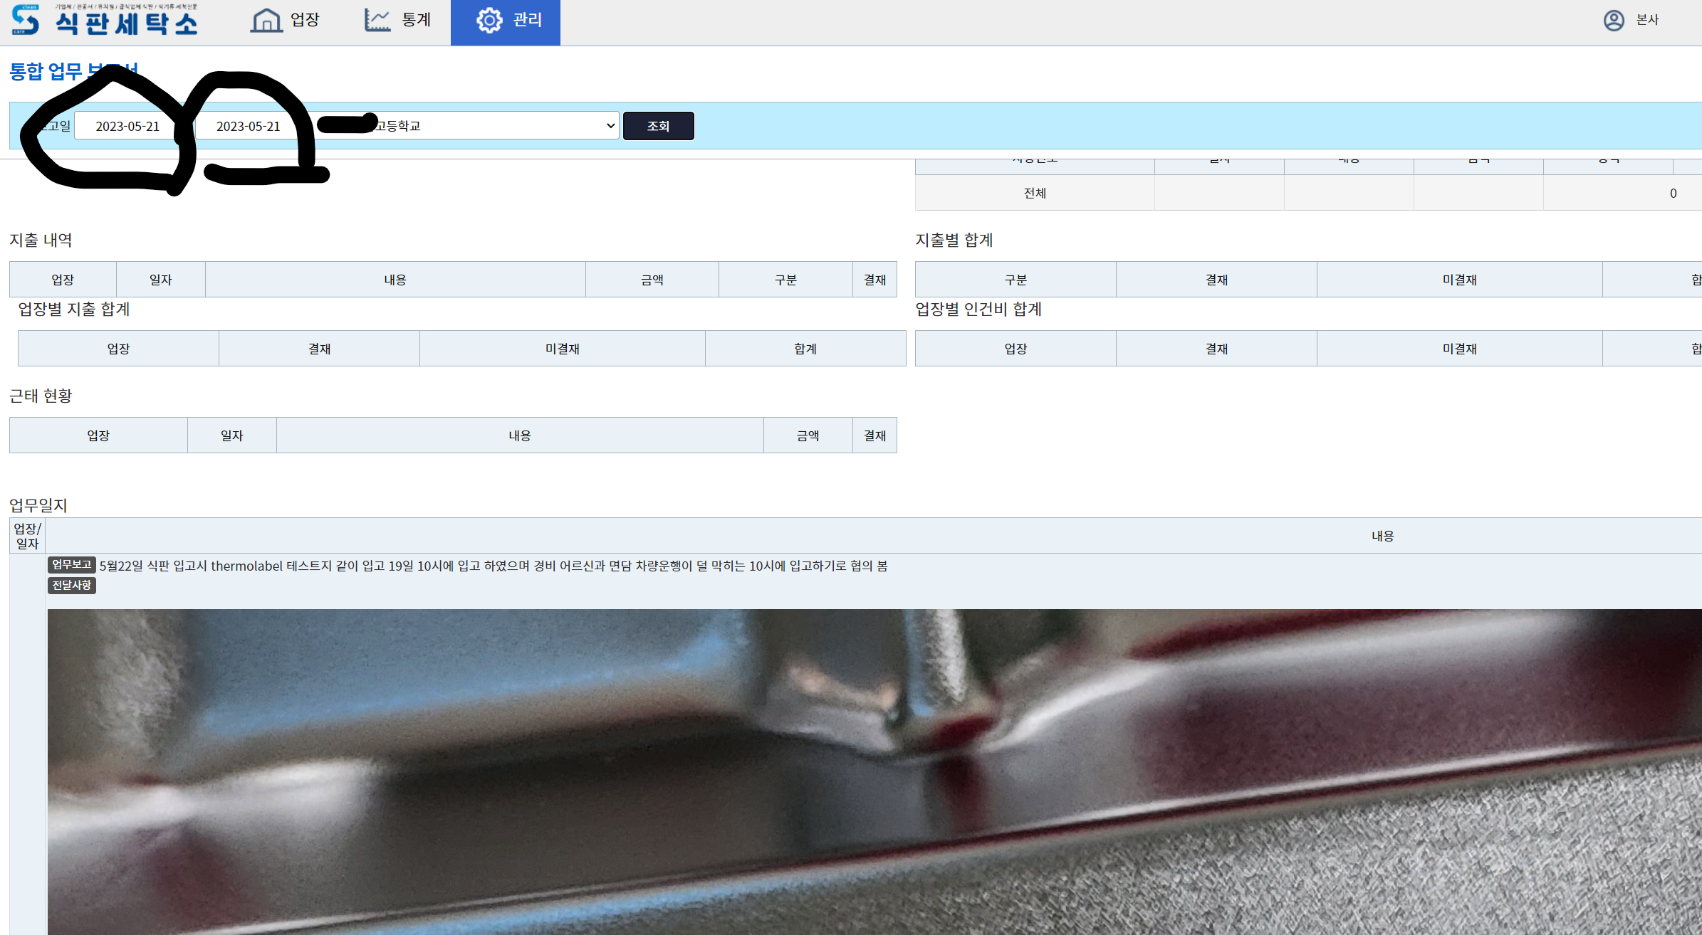The height and width of the screenshot is (935, 1702).
Task: Click 구분 column header in 지출 내역
Action: coord(785,280)
